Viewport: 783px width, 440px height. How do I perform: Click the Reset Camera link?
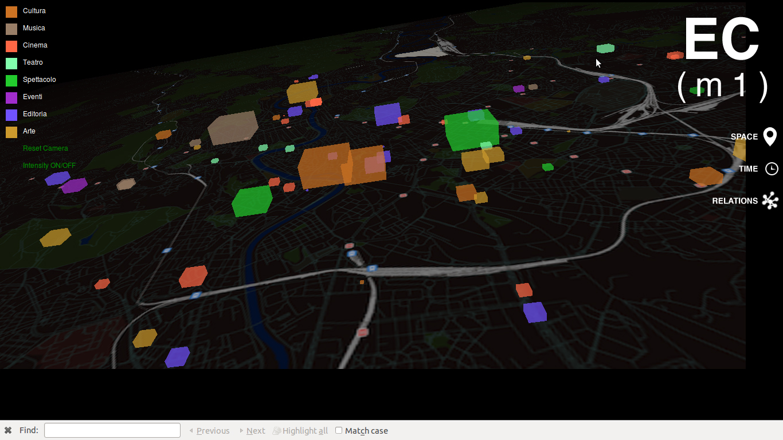45,148
